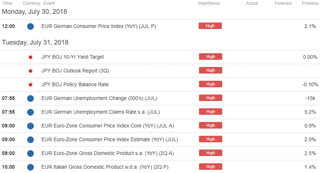Open the EUR German Unemployment Change (000's) event

click(99, 98)
